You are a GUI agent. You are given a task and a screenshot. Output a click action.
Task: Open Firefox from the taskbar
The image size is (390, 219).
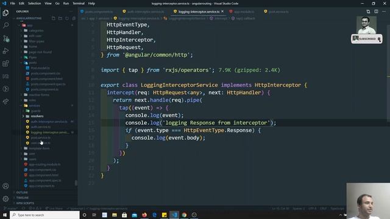(x=144, y=215)
